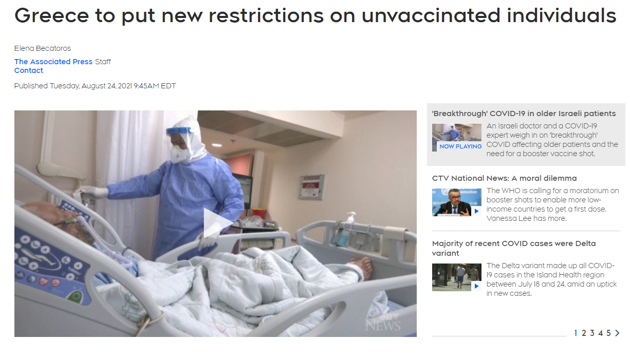Click play icon on Delta variant thumbnail

point(476,286)
